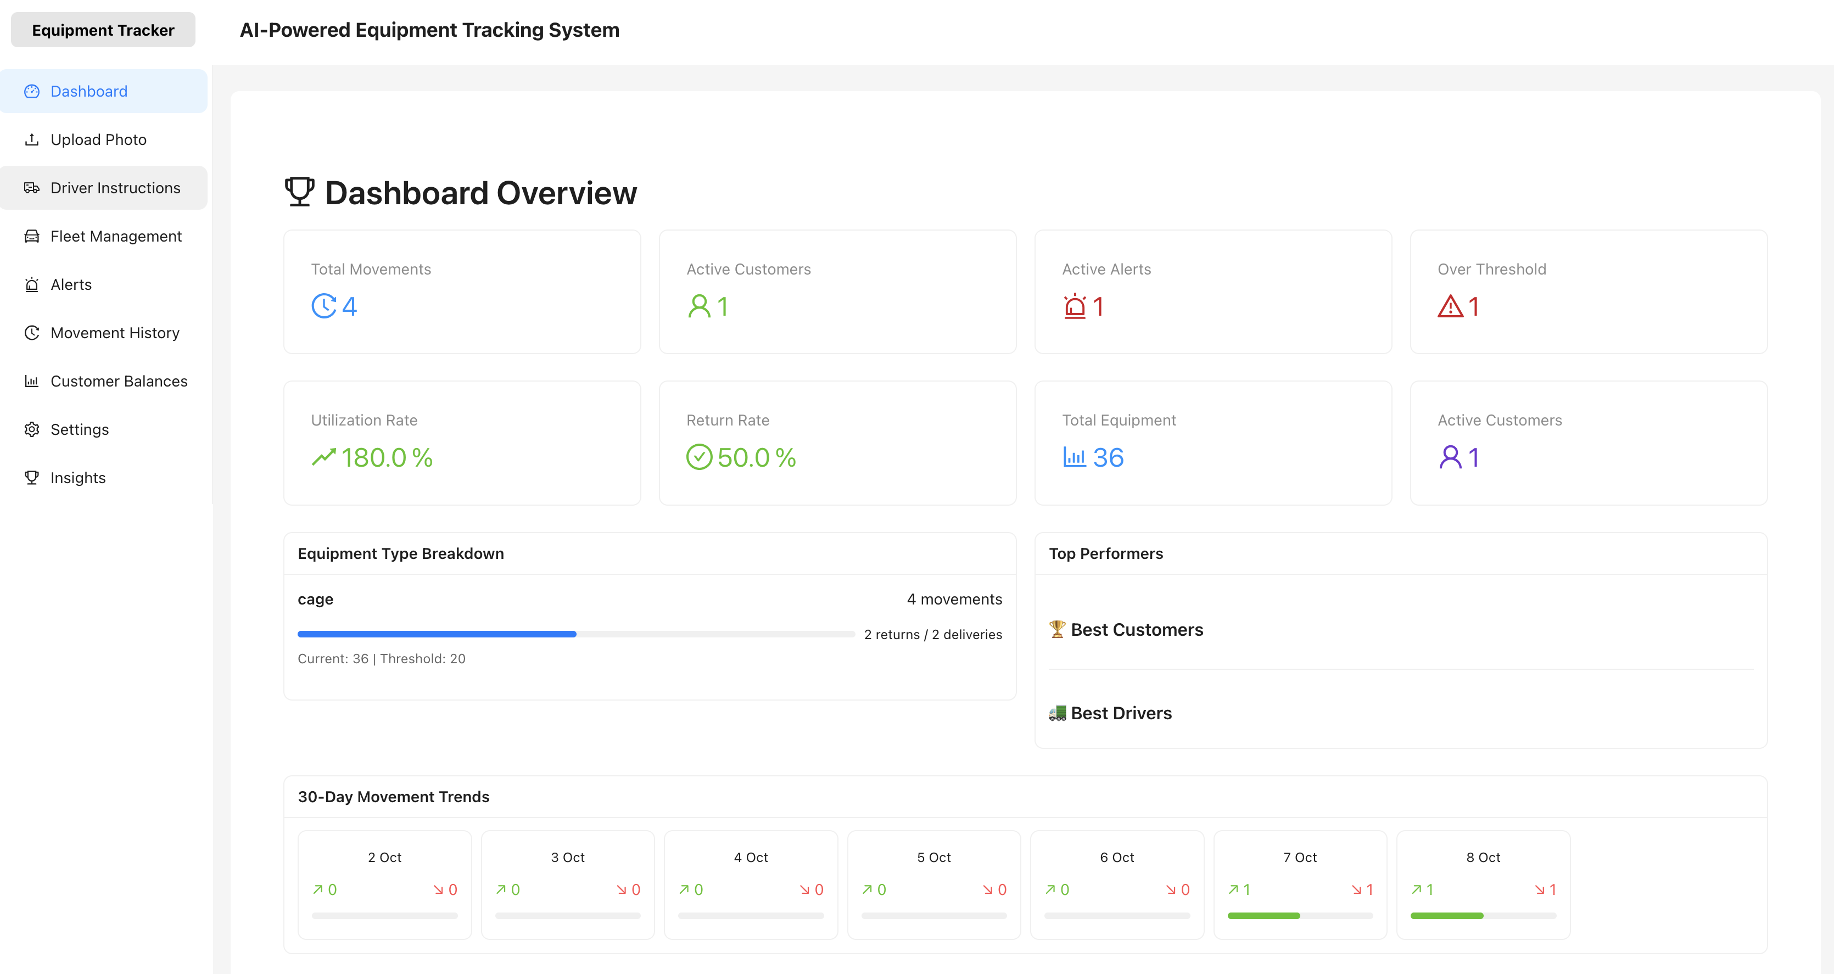
Task: Click the Driver Instructions truck icon
Action: [x=31, y=188]
